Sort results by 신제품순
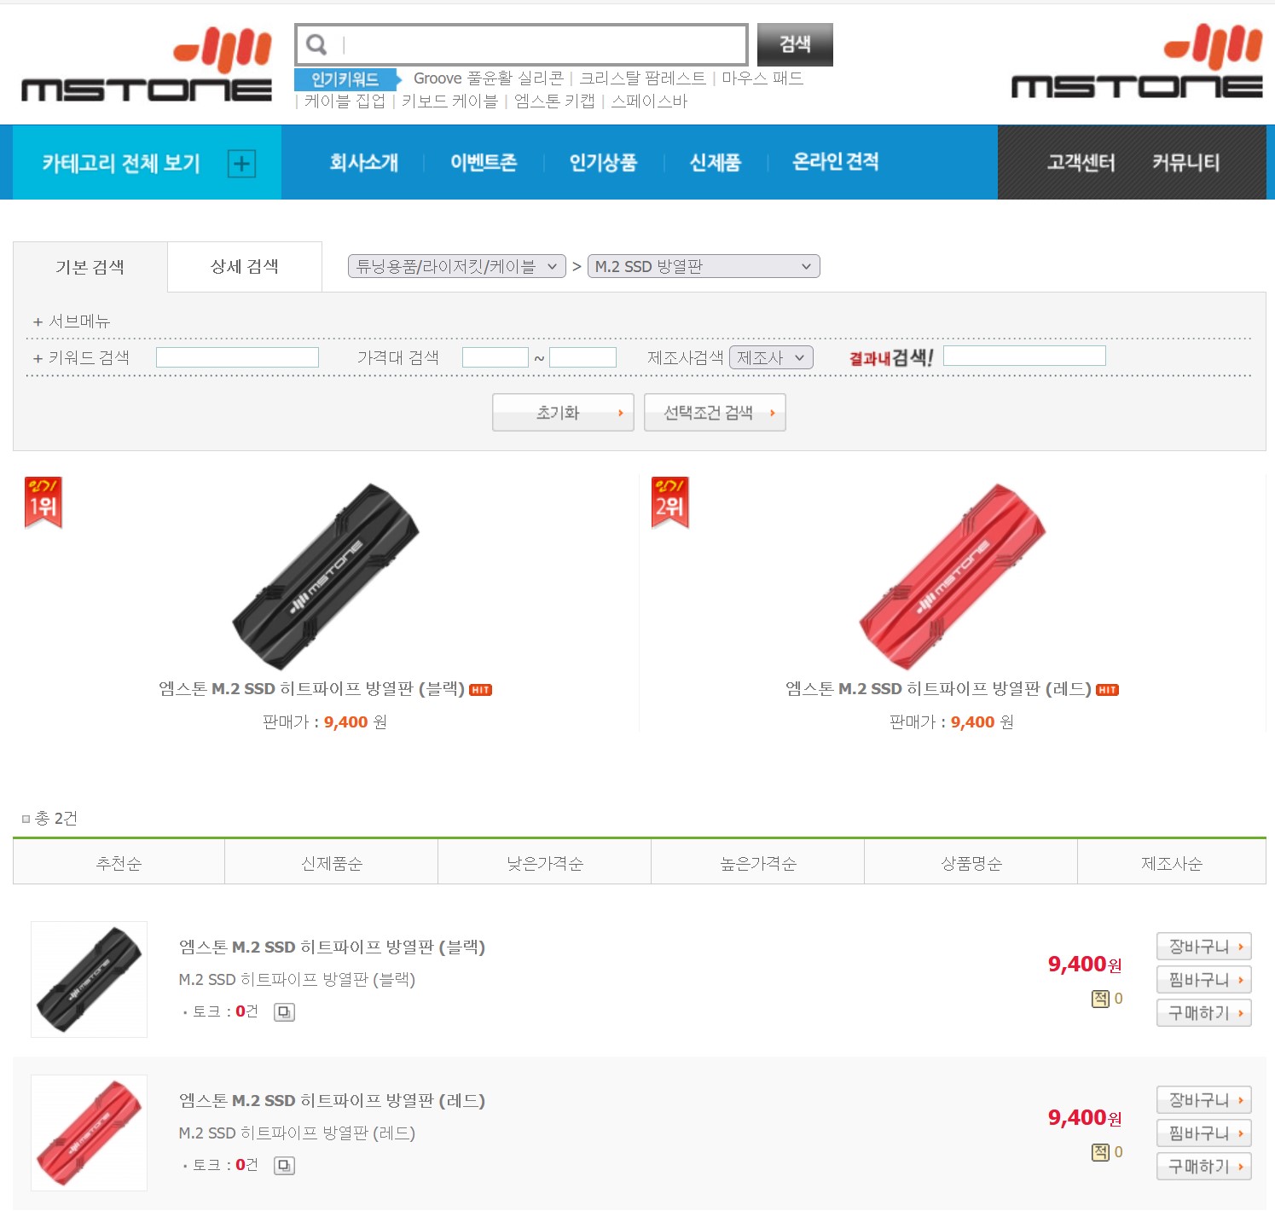Viewport: 1275px width, 1211px height. pyautogui.click(x=332, y=863)
